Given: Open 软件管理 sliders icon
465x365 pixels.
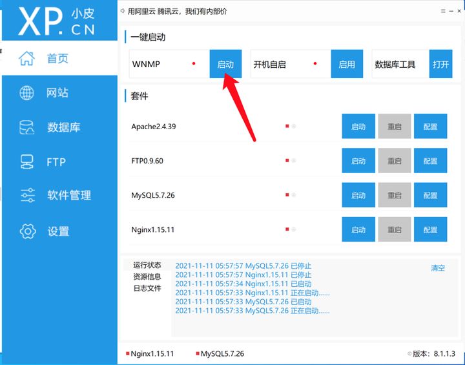Looking at the screenshot, I should click(26, 195).
